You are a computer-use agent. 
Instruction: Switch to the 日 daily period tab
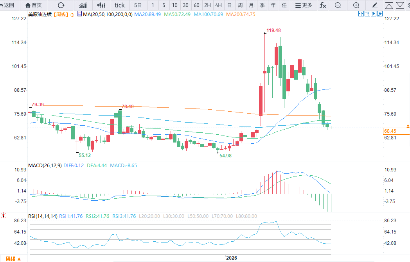click(x=229, y=5)
